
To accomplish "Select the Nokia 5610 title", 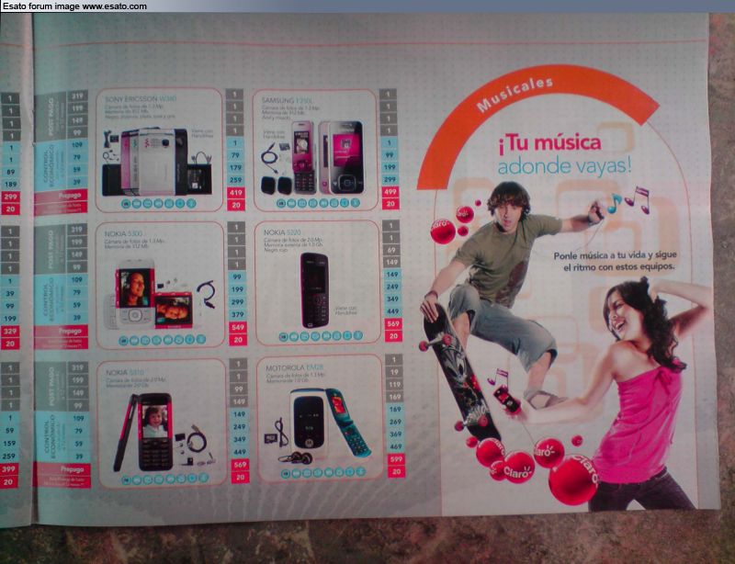I will click(x=125, y=372).
